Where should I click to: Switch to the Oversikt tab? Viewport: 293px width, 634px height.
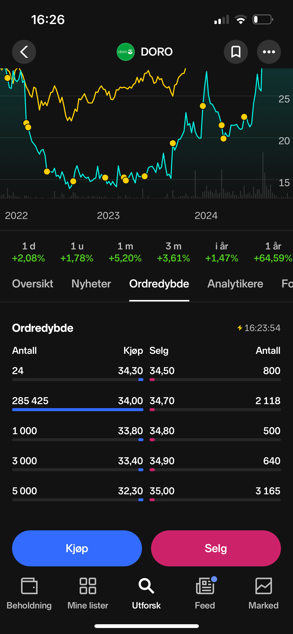(33, 284)
